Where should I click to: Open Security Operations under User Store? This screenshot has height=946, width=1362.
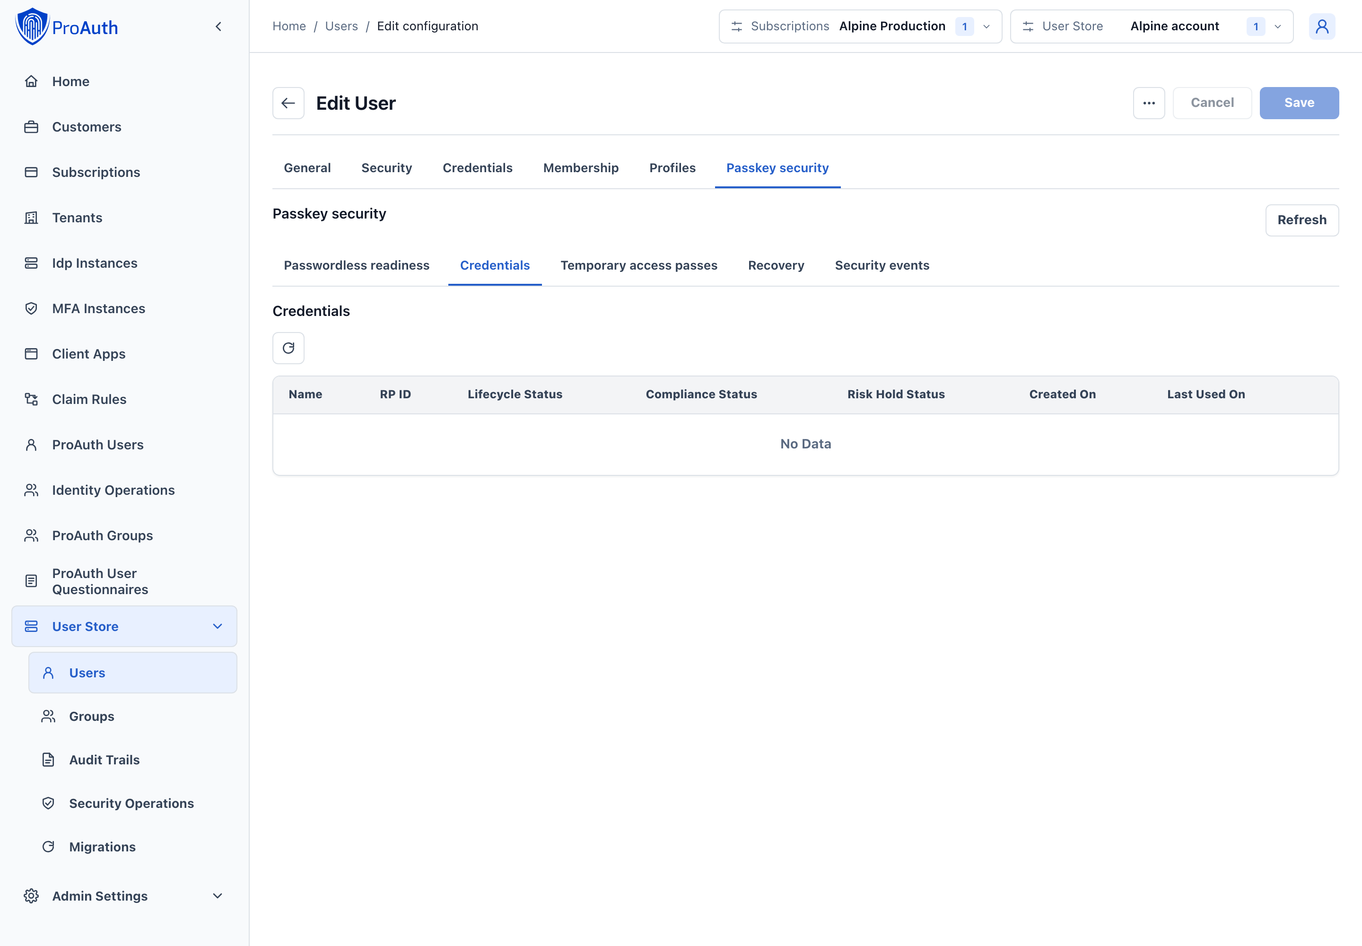(x=133, y=803)
